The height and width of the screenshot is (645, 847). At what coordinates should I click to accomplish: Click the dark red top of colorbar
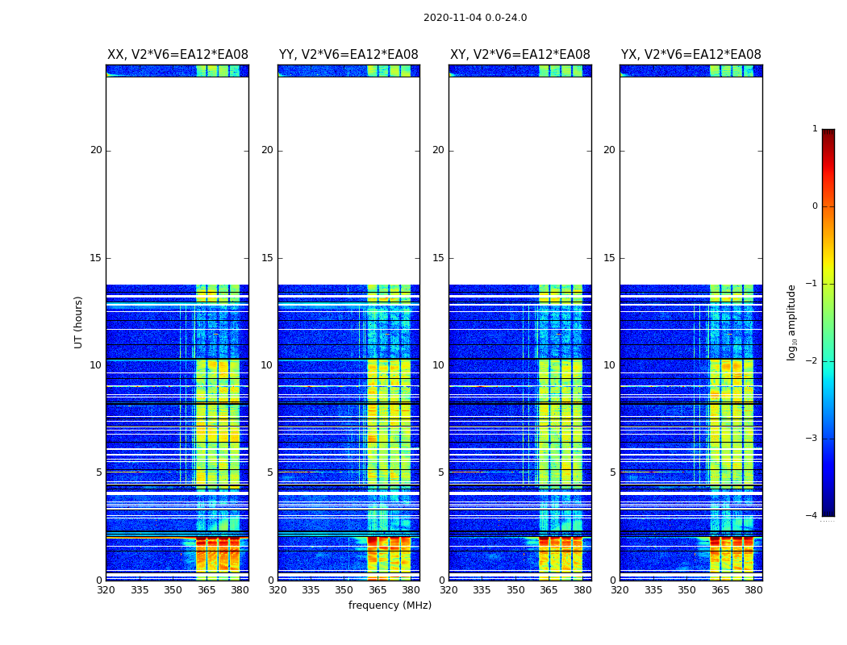(828, 133)
